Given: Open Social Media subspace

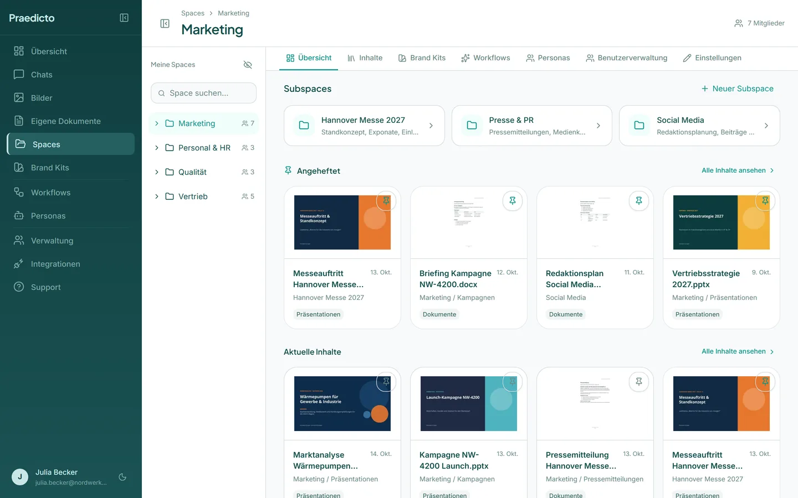Looking at the screenshot, I should (699, 126).
